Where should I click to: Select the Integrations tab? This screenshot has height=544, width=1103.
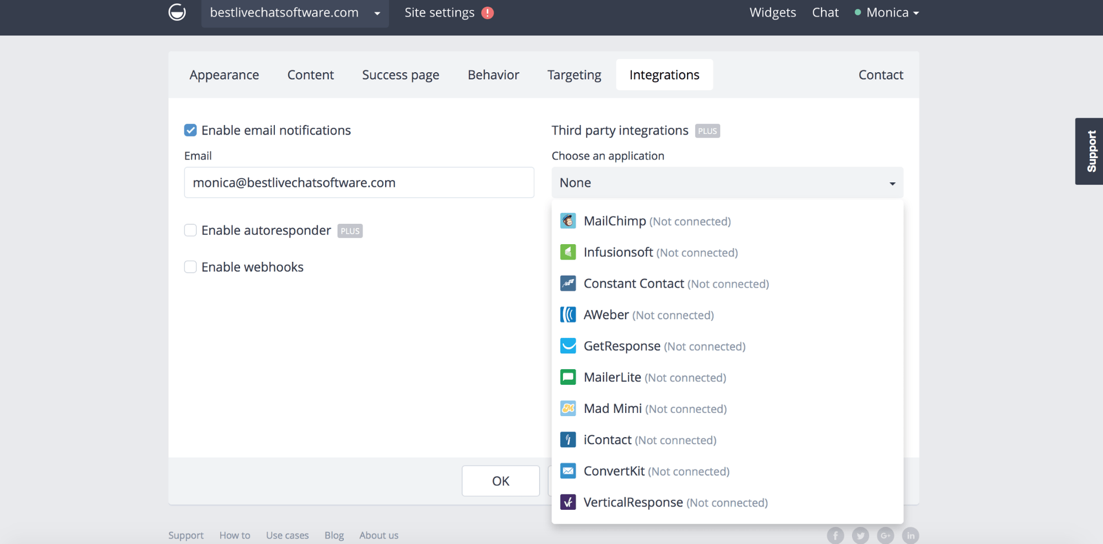pos(664,75)
